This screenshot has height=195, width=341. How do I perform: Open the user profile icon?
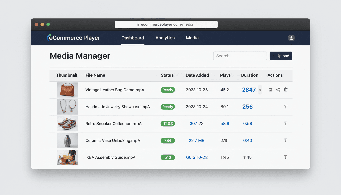pos(291,38)
